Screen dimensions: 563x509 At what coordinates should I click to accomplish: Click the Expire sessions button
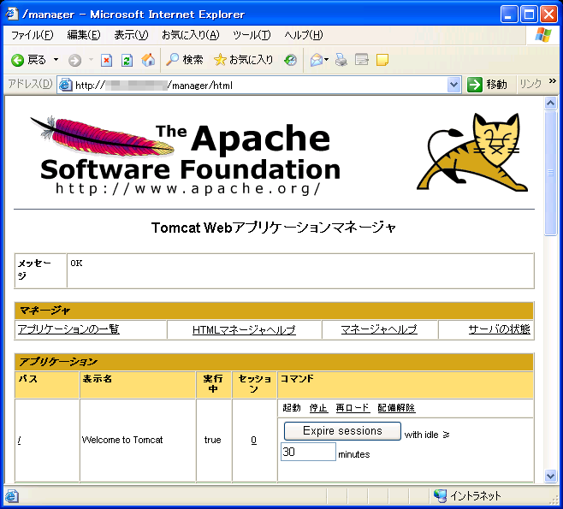tap(342, 431)
